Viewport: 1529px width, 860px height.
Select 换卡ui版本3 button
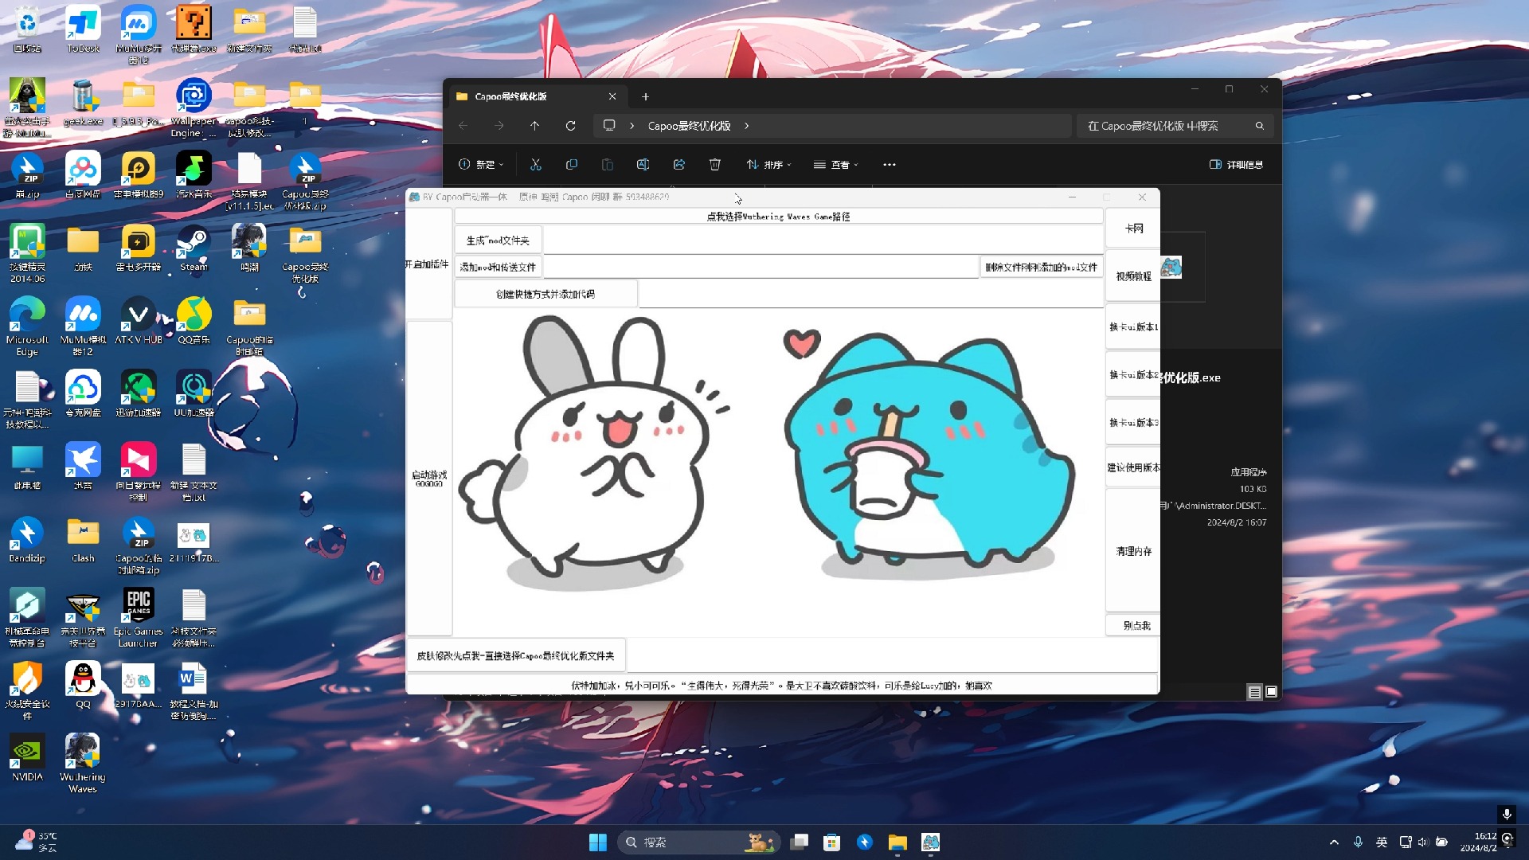(x=1133, y=422)
